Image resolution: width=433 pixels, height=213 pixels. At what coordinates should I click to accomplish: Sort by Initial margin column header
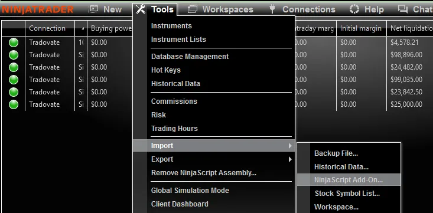click(x=361, y=28)
